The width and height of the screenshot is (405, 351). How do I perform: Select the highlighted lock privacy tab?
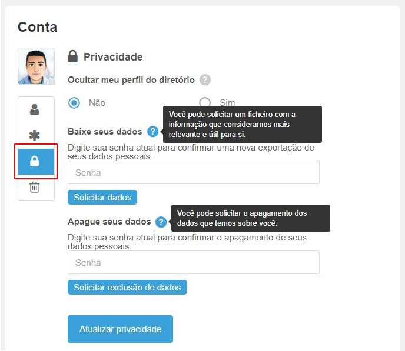pos(36,162)
